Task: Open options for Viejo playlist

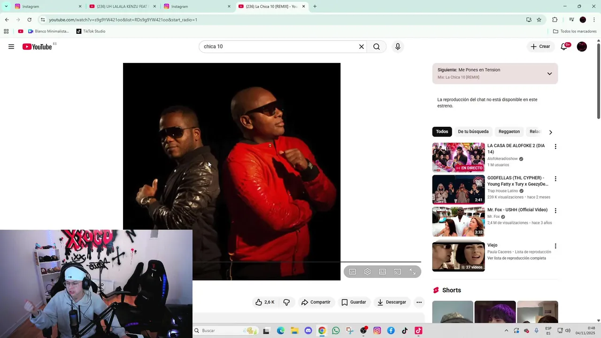Action: [x=555, y=246]
